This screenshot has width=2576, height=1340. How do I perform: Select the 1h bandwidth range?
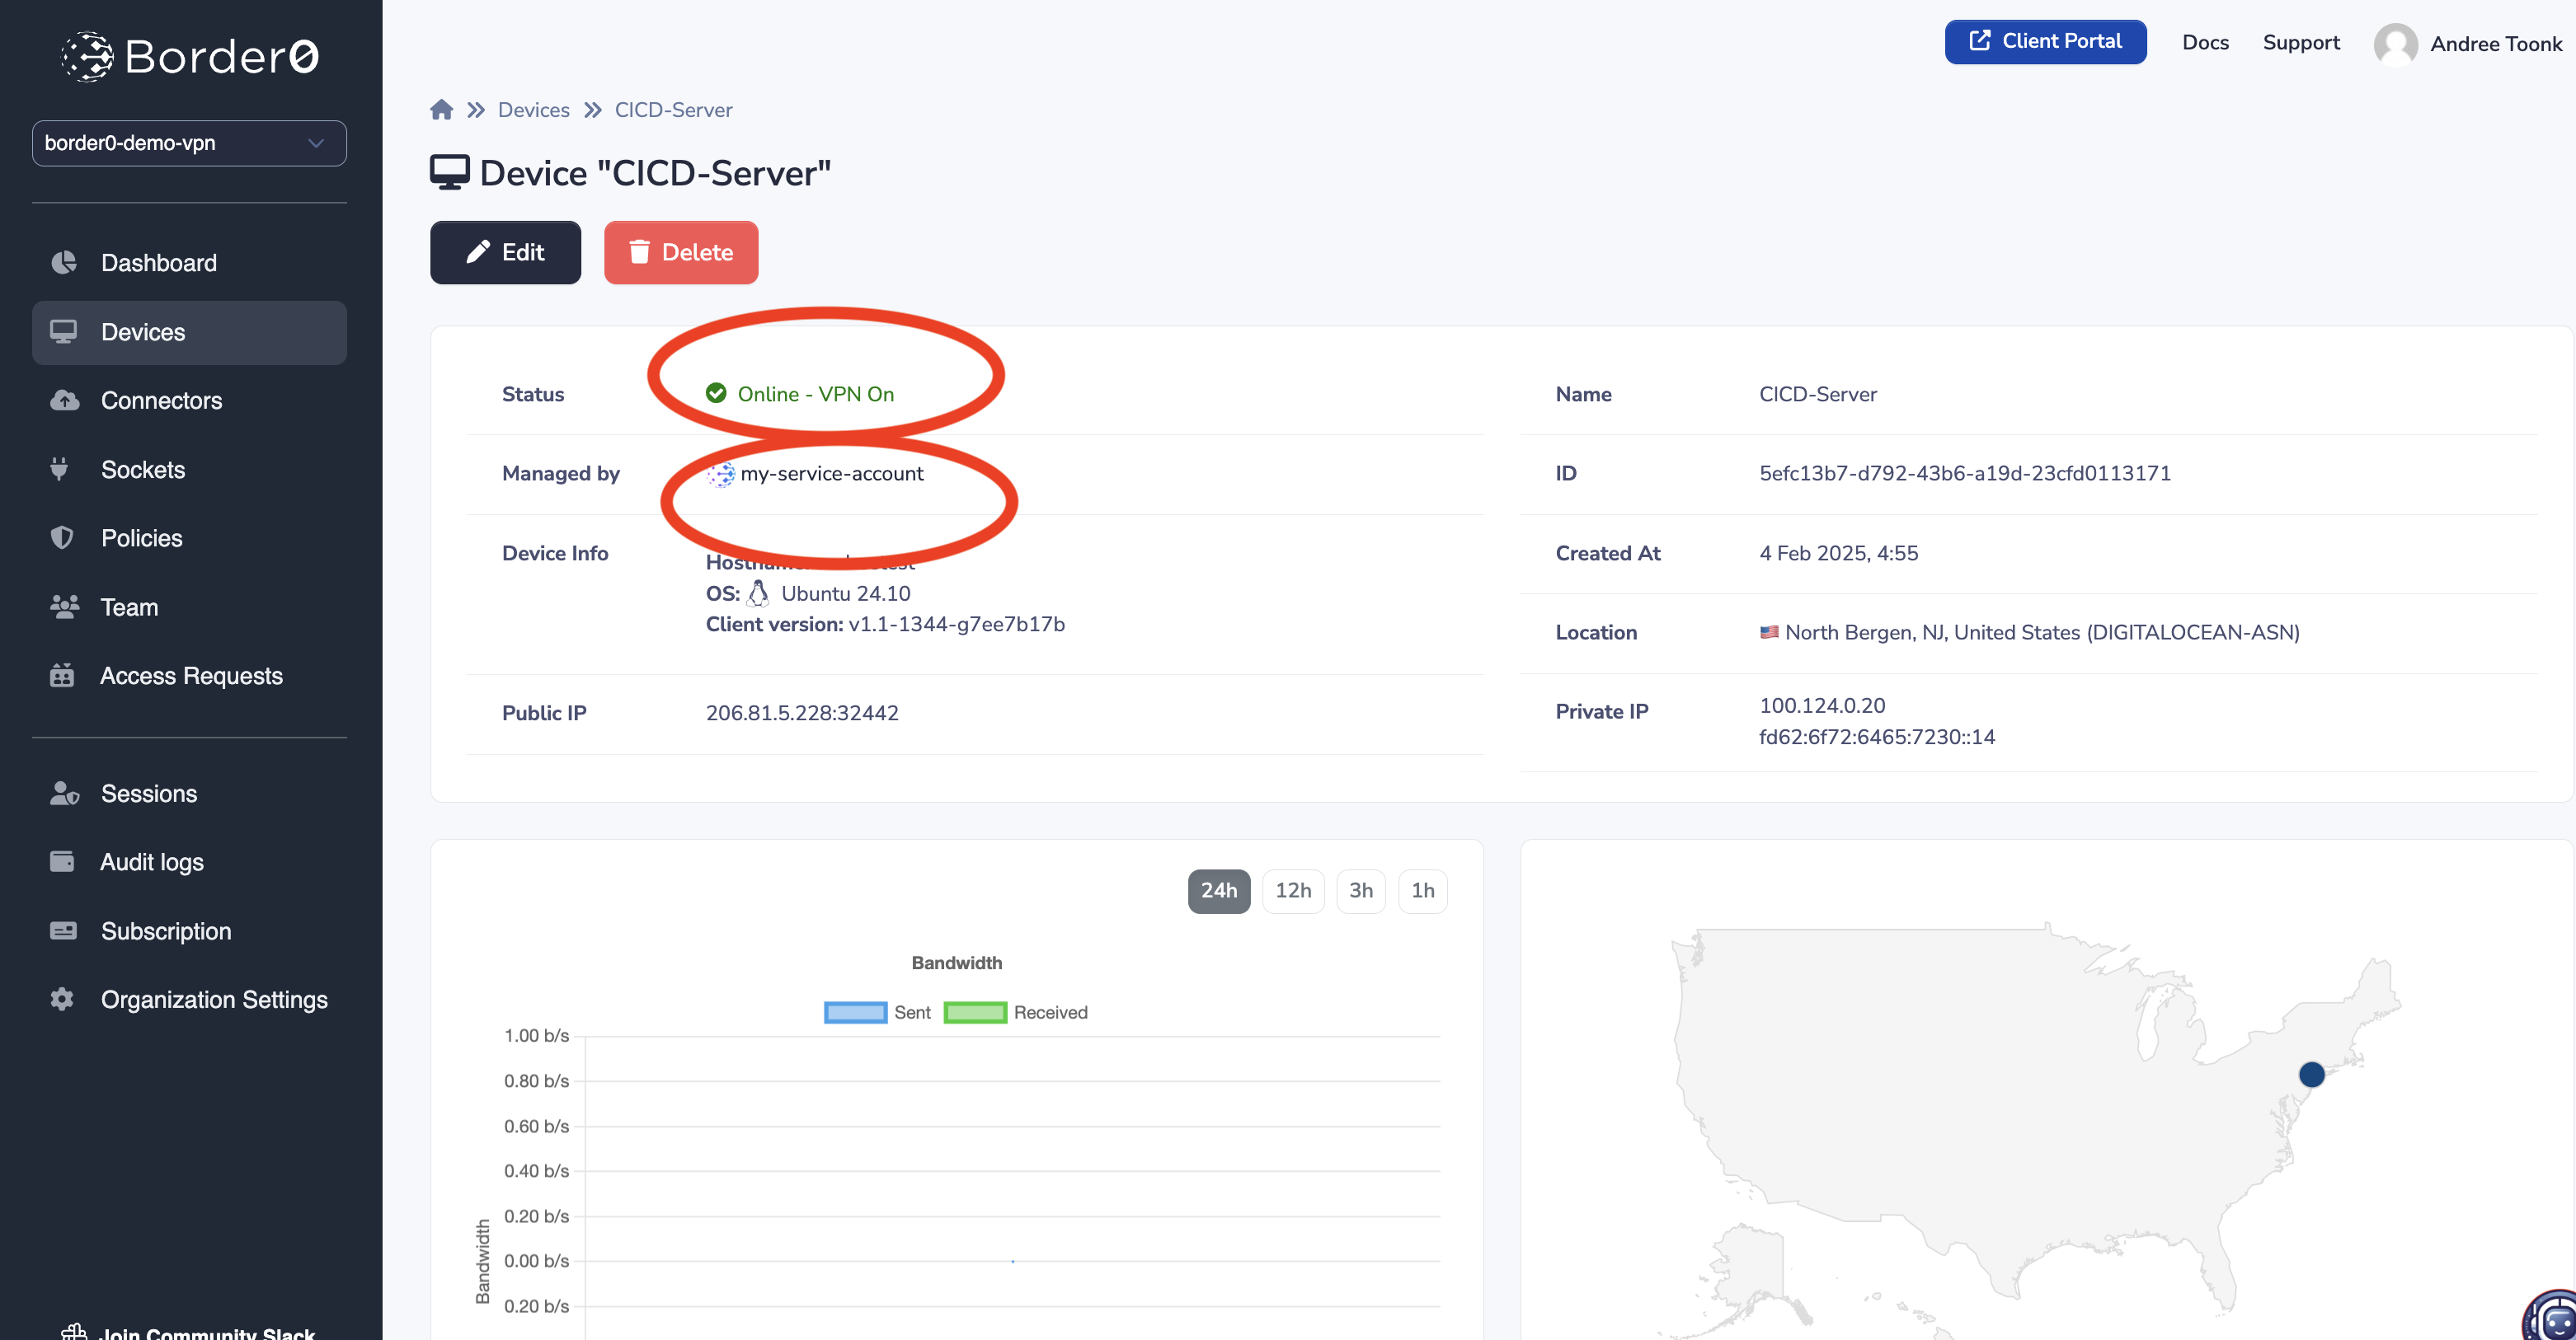point(1422,890)
